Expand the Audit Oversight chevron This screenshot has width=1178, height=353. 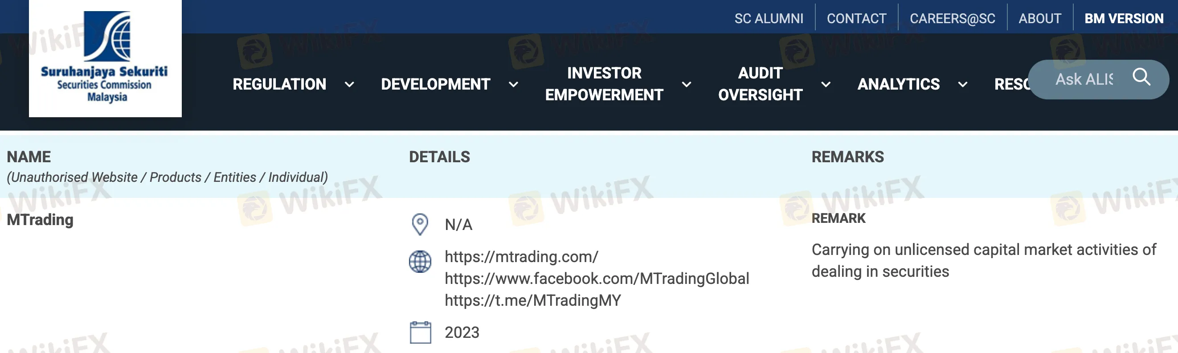point(826,85)
